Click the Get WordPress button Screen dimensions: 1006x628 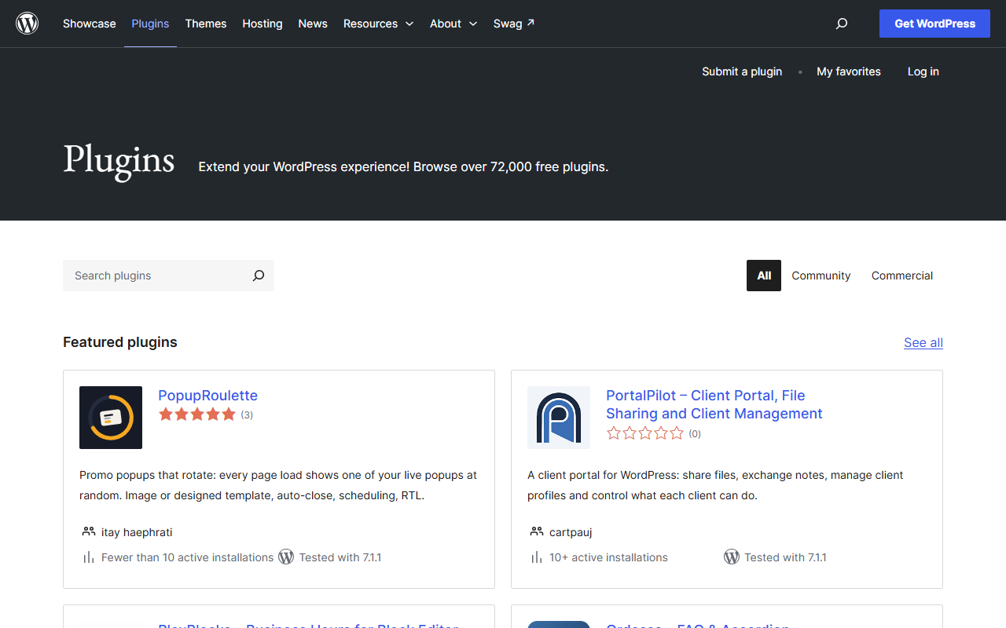(934, 24)
